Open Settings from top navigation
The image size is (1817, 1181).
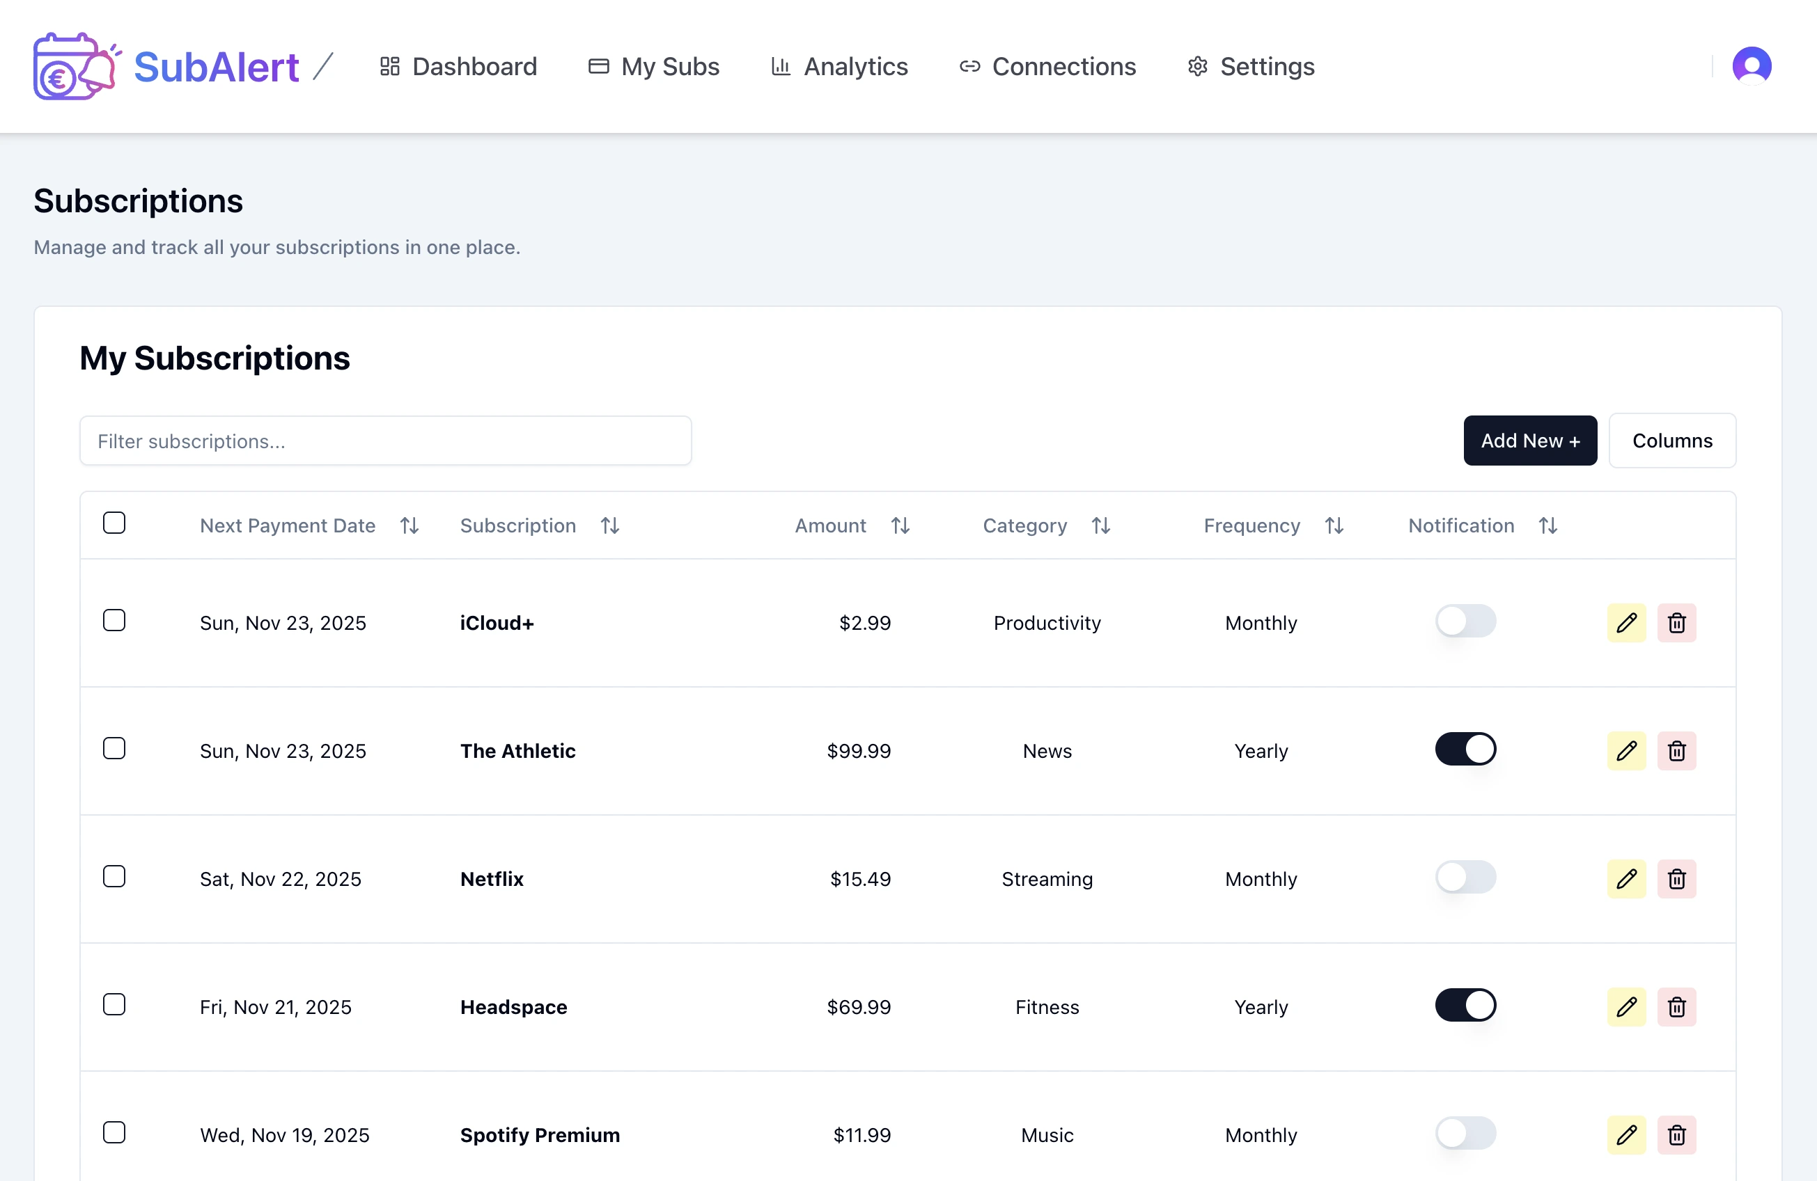[1251, 66]
